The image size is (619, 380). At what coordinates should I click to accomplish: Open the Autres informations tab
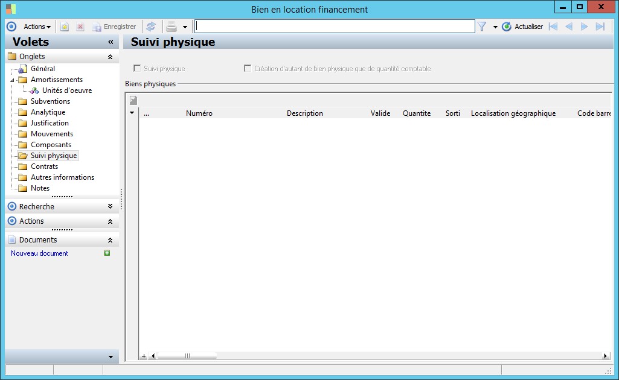(62, 177)
